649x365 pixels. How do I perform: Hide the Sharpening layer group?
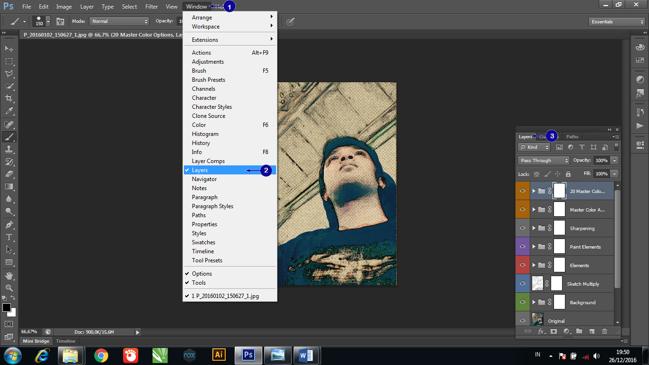(x=522, y=228)
